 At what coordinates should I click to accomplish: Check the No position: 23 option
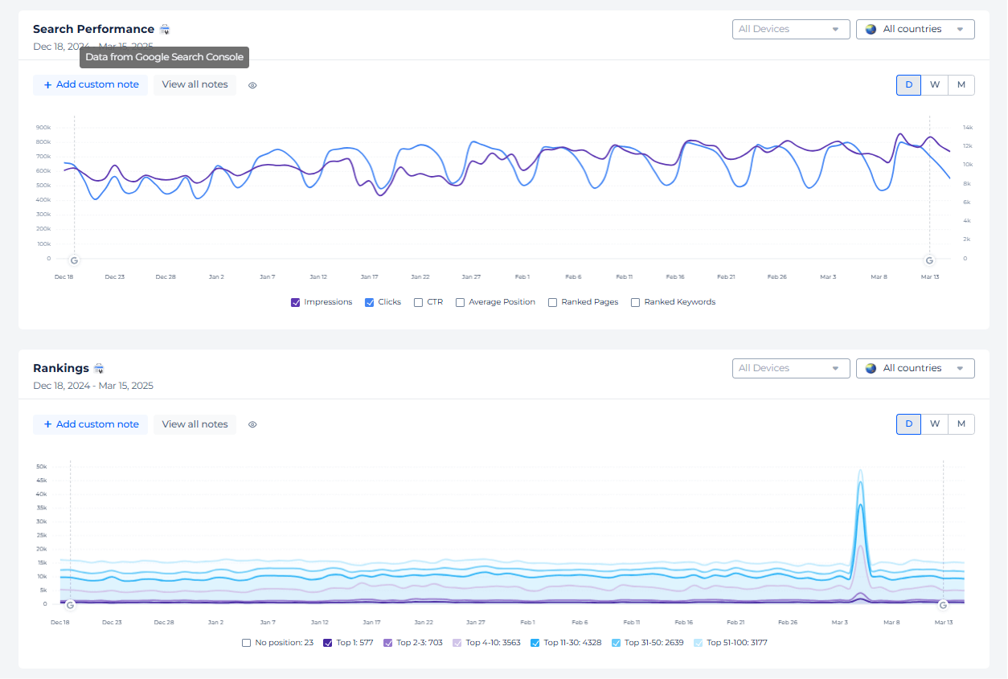click(x=246, y=643)
